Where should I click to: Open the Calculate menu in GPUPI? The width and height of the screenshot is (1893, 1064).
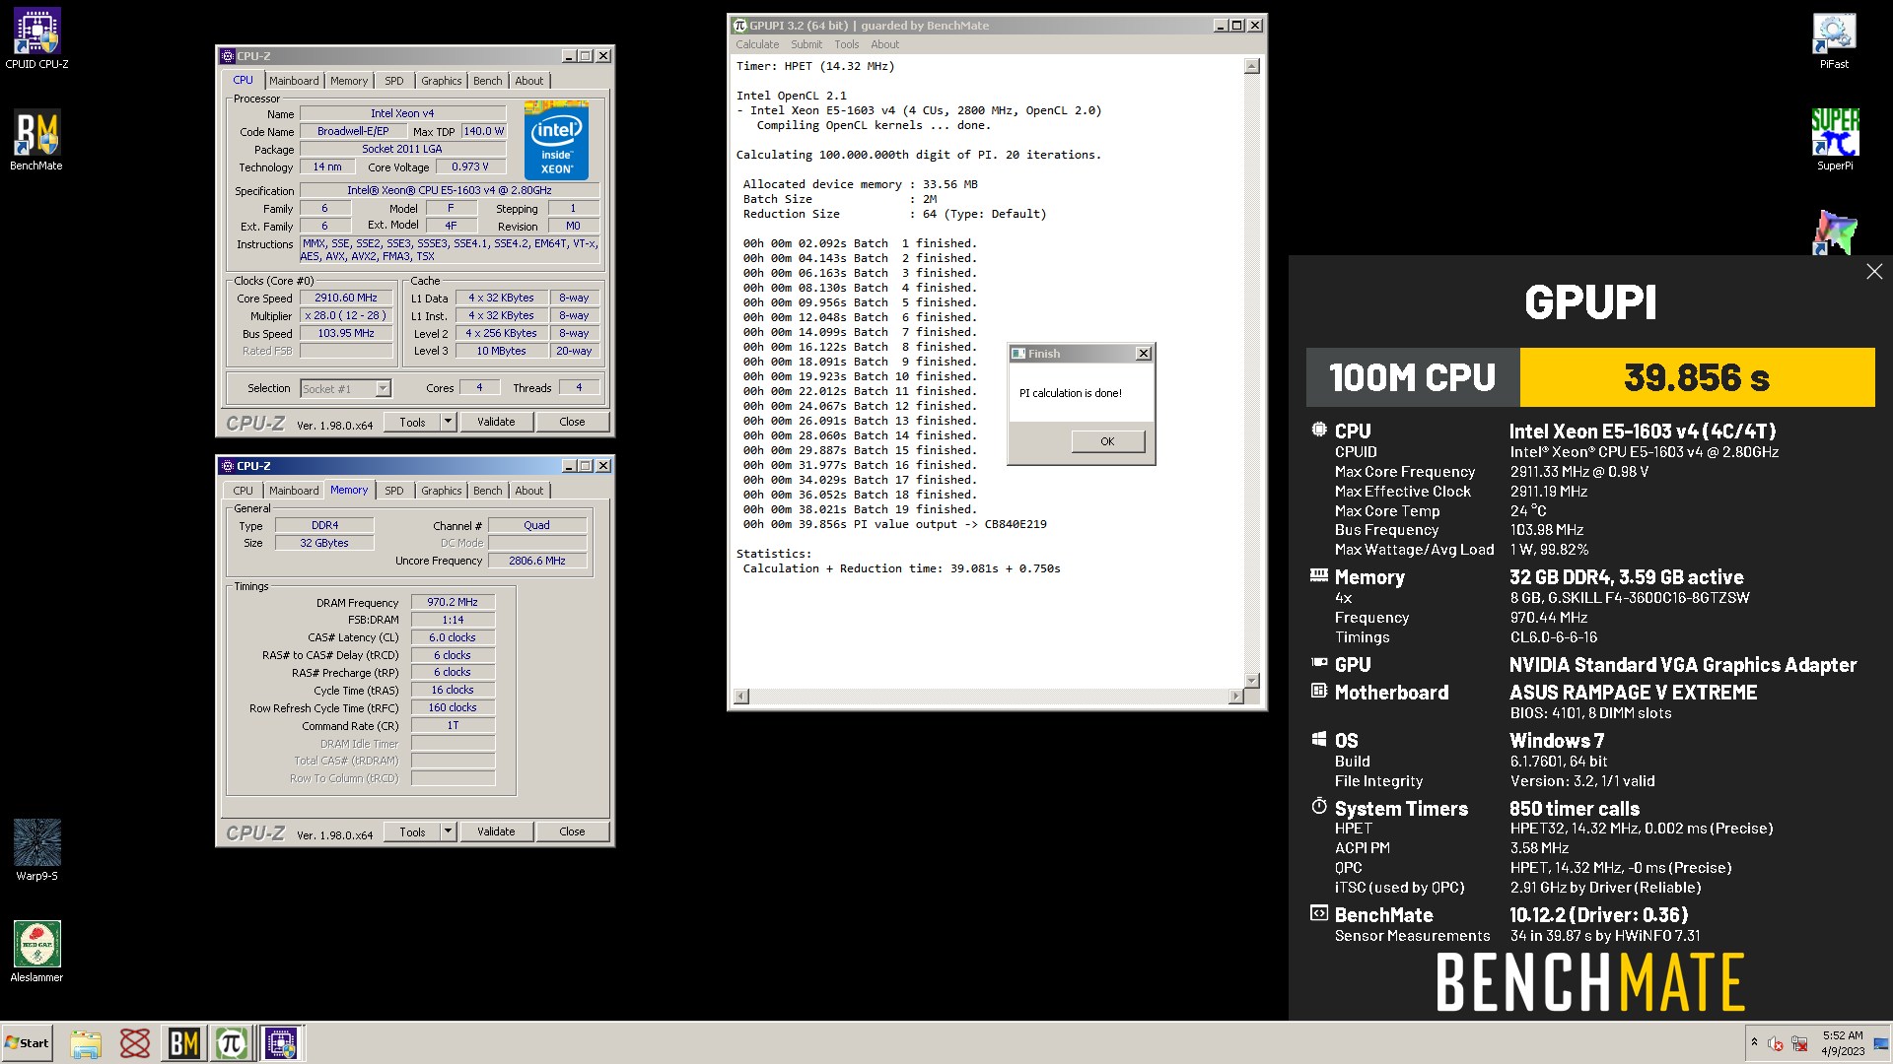click(756, 44)
